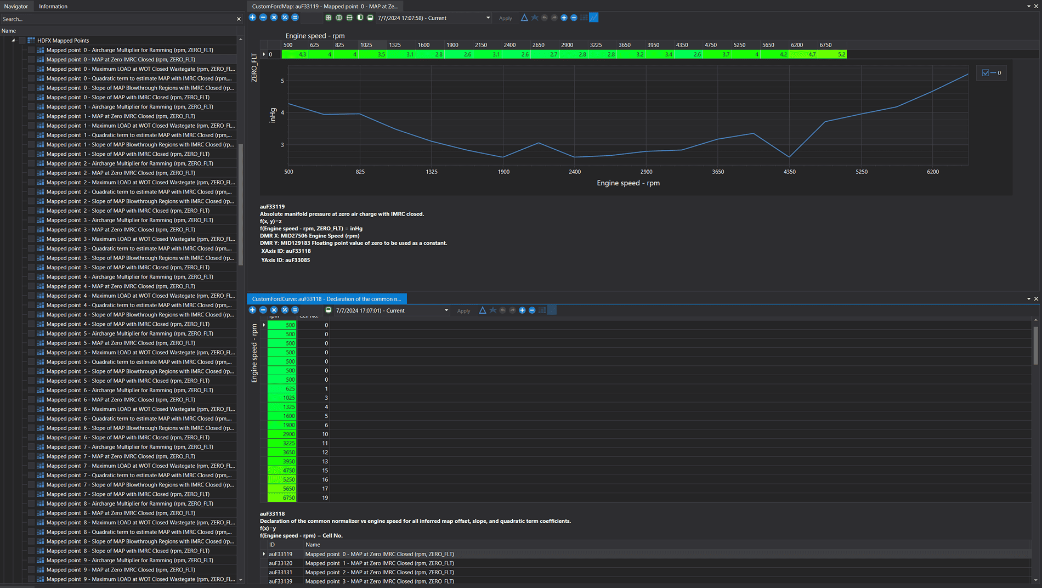The height and width of the screenshot is (588, 1042).
Task: Click the percent icon in curve toolbar
Action: point(285,310)
